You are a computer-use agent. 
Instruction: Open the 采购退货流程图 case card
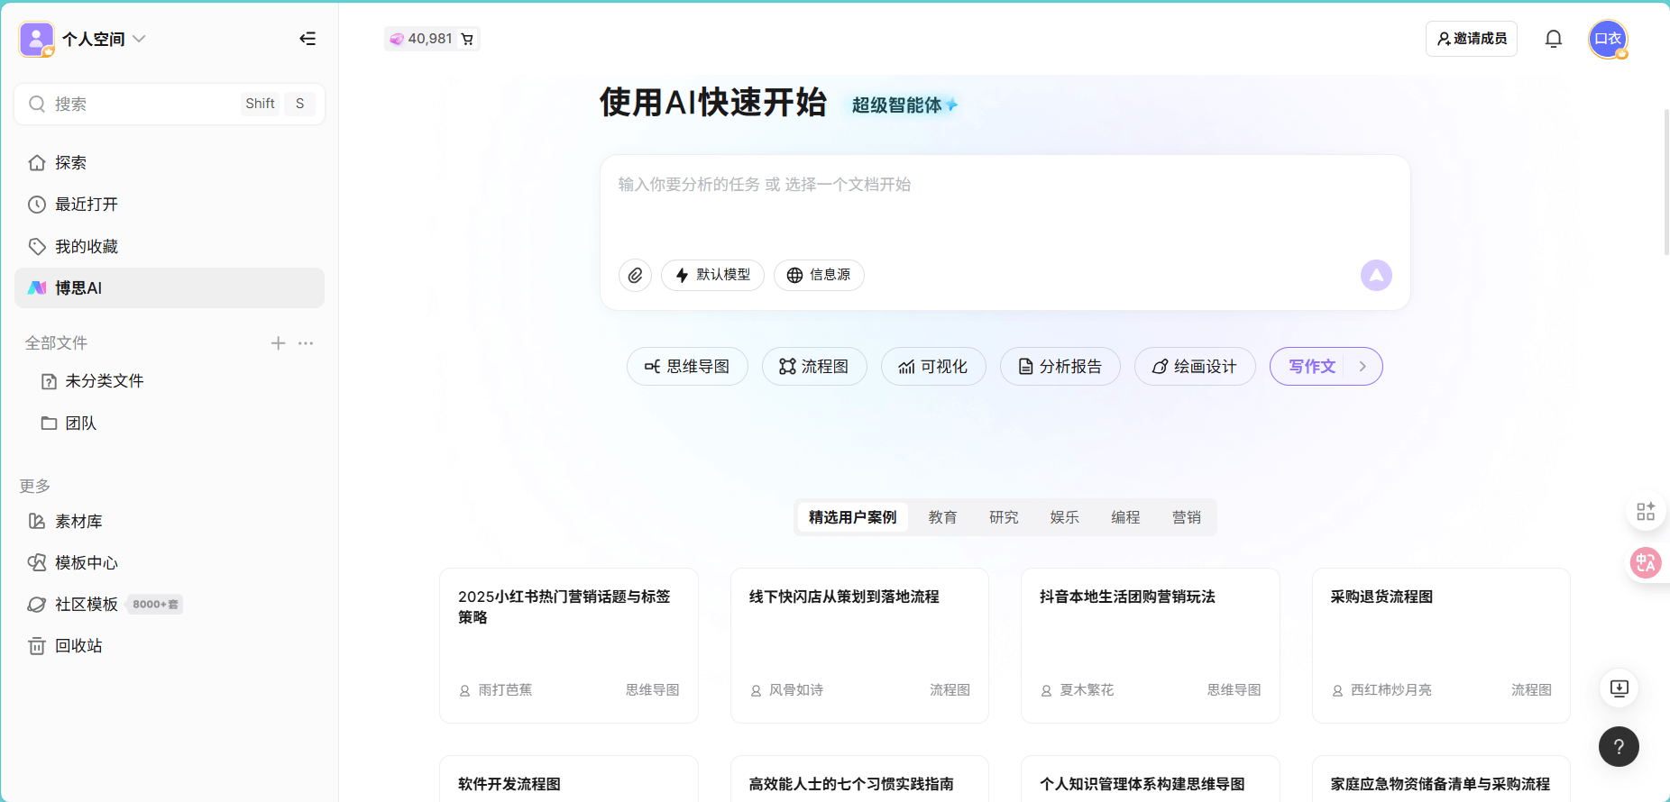[x=1440, y=644]
